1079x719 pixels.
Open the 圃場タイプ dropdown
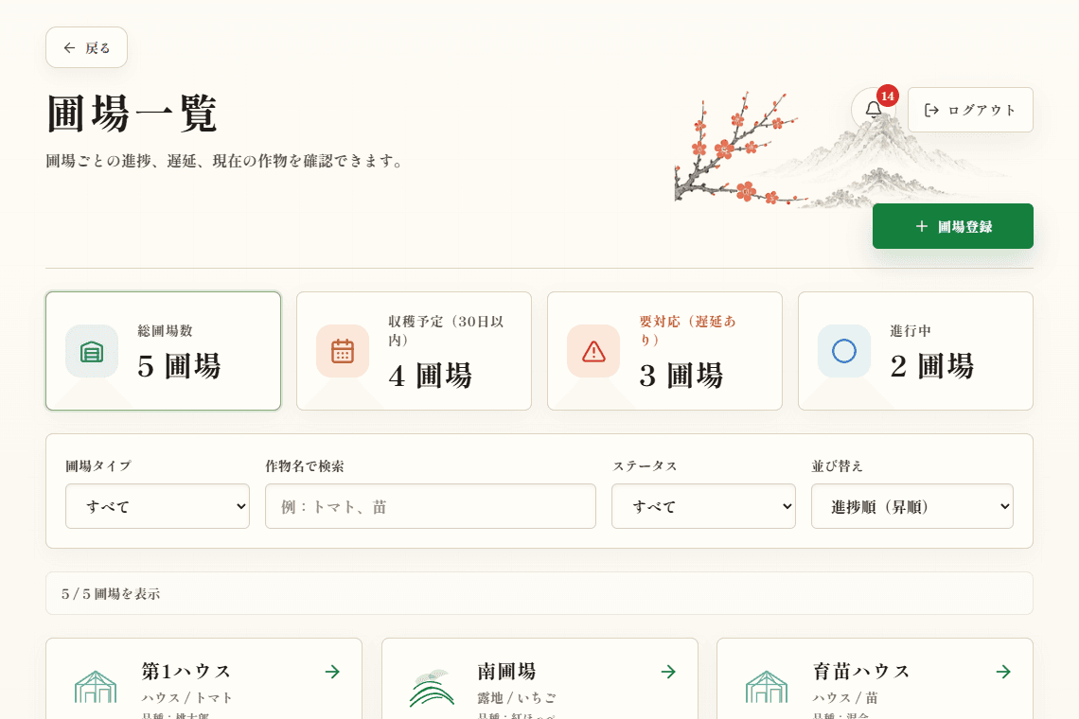click(157, 506)
